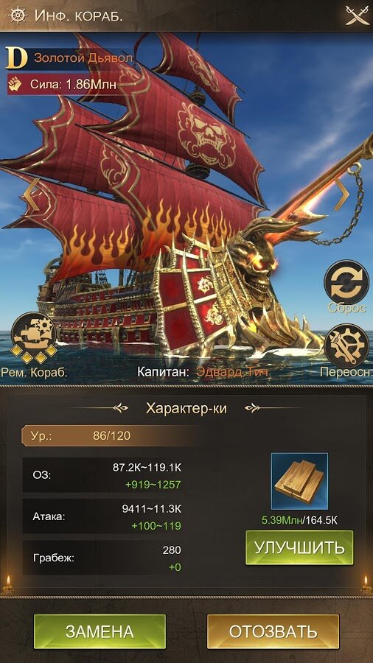Select the Атака stat row

pos(105,516)
